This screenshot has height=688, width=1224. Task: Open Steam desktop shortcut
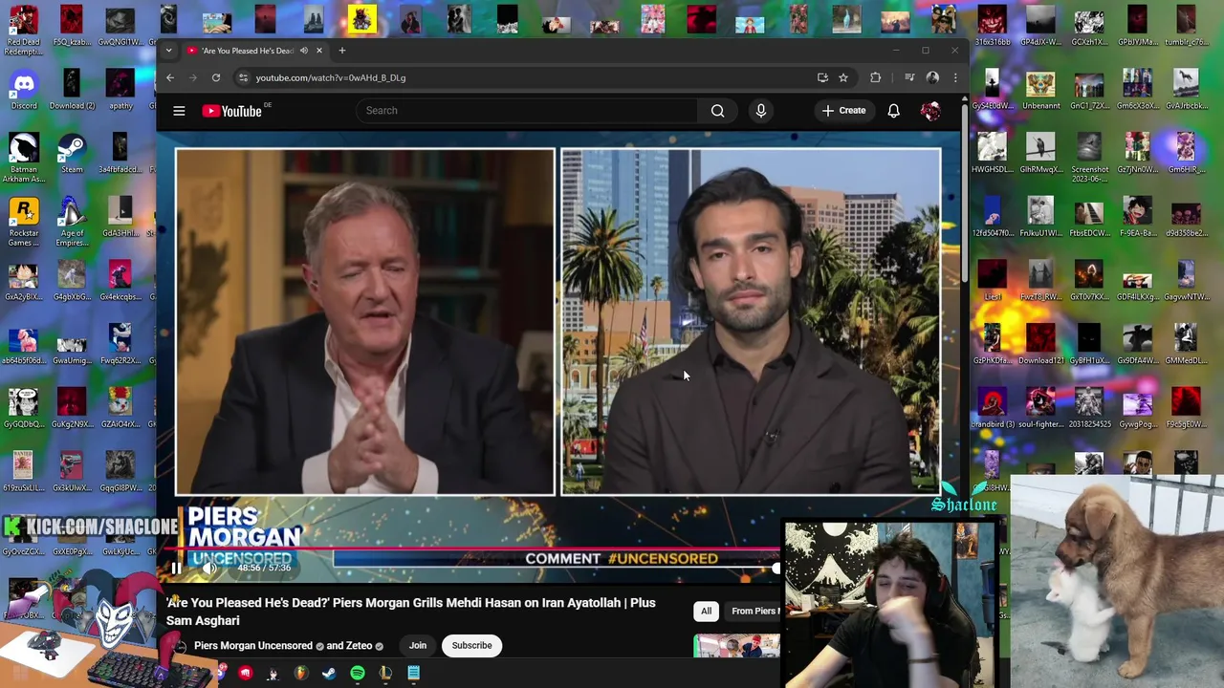click(72, 154)
